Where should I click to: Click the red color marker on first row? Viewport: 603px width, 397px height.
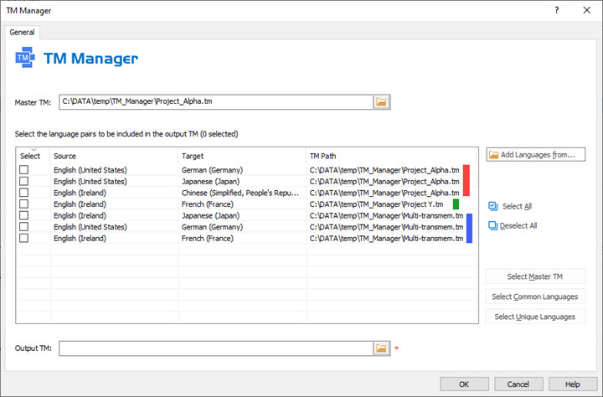[x=466, y=170]
